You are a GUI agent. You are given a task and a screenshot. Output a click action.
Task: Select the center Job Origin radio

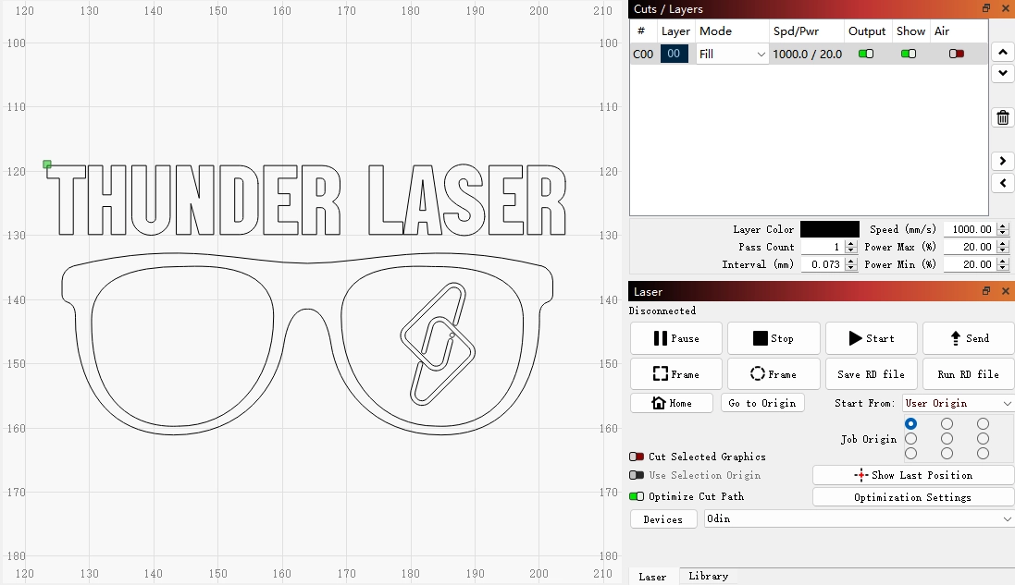tap(947, 439)
